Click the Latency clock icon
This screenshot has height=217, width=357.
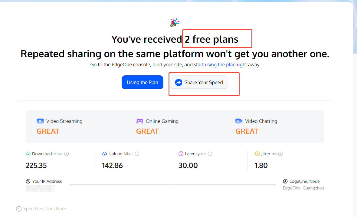click(181, 154)
